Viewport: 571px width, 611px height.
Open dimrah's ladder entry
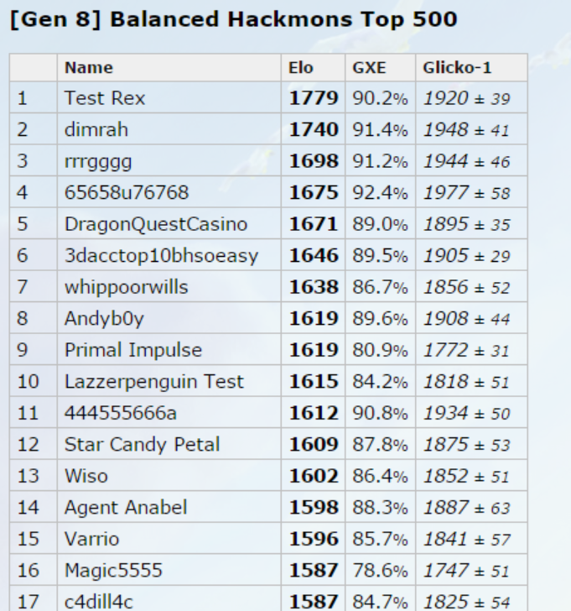click(96, 129)
